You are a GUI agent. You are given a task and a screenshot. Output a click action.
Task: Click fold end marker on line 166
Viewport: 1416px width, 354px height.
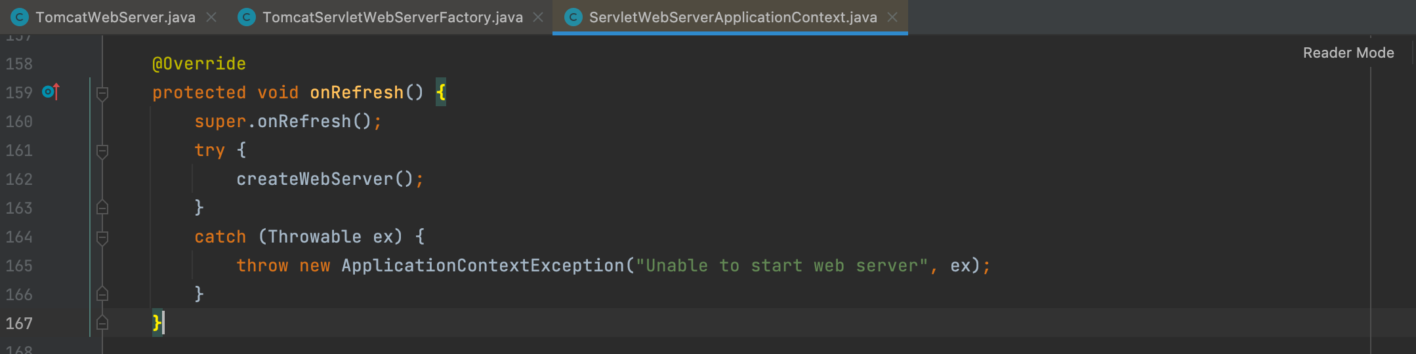(102, 294)
